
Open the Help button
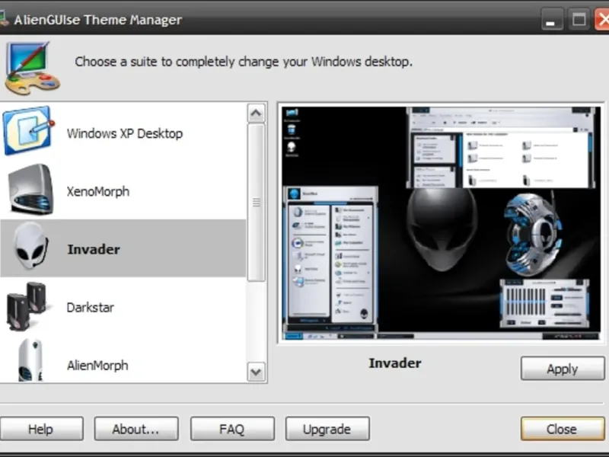pyautogui.click(x=41, y=429)
